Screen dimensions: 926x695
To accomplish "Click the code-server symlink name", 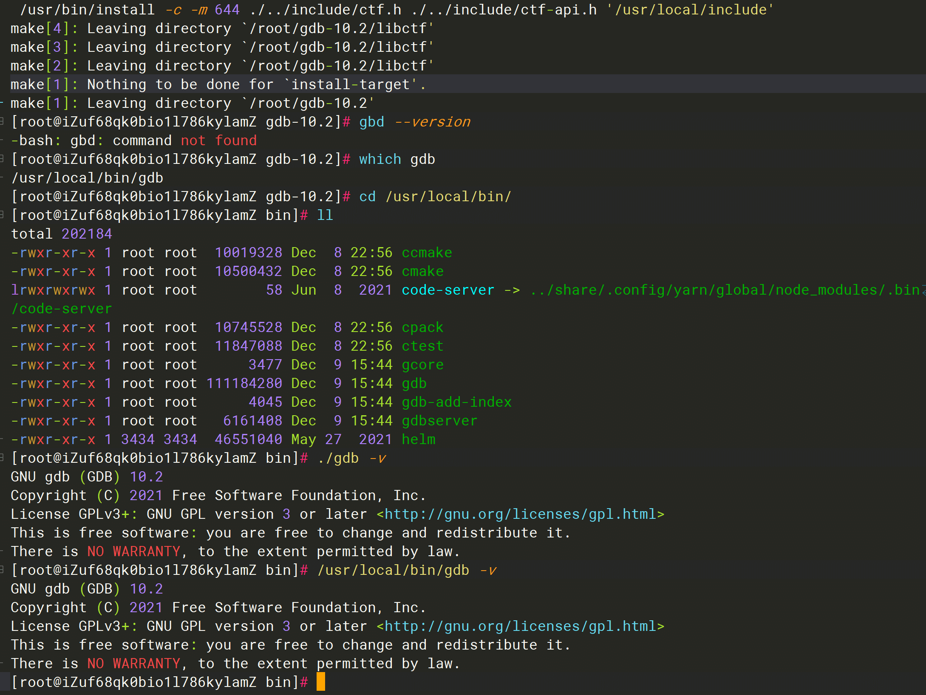I will pyautogui.click(x=448, y=290).
